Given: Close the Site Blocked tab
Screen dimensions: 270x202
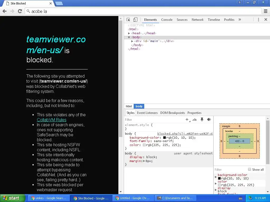Looking at the screenshot, I should [x=50, y=3].
